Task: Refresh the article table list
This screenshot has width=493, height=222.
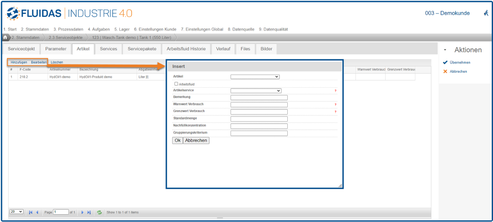Action: pyautogui.click(x=99, y=212)
